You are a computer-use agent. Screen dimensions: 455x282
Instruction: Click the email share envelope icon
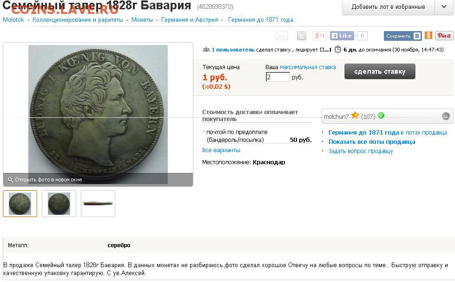click(x=281, y=36)
